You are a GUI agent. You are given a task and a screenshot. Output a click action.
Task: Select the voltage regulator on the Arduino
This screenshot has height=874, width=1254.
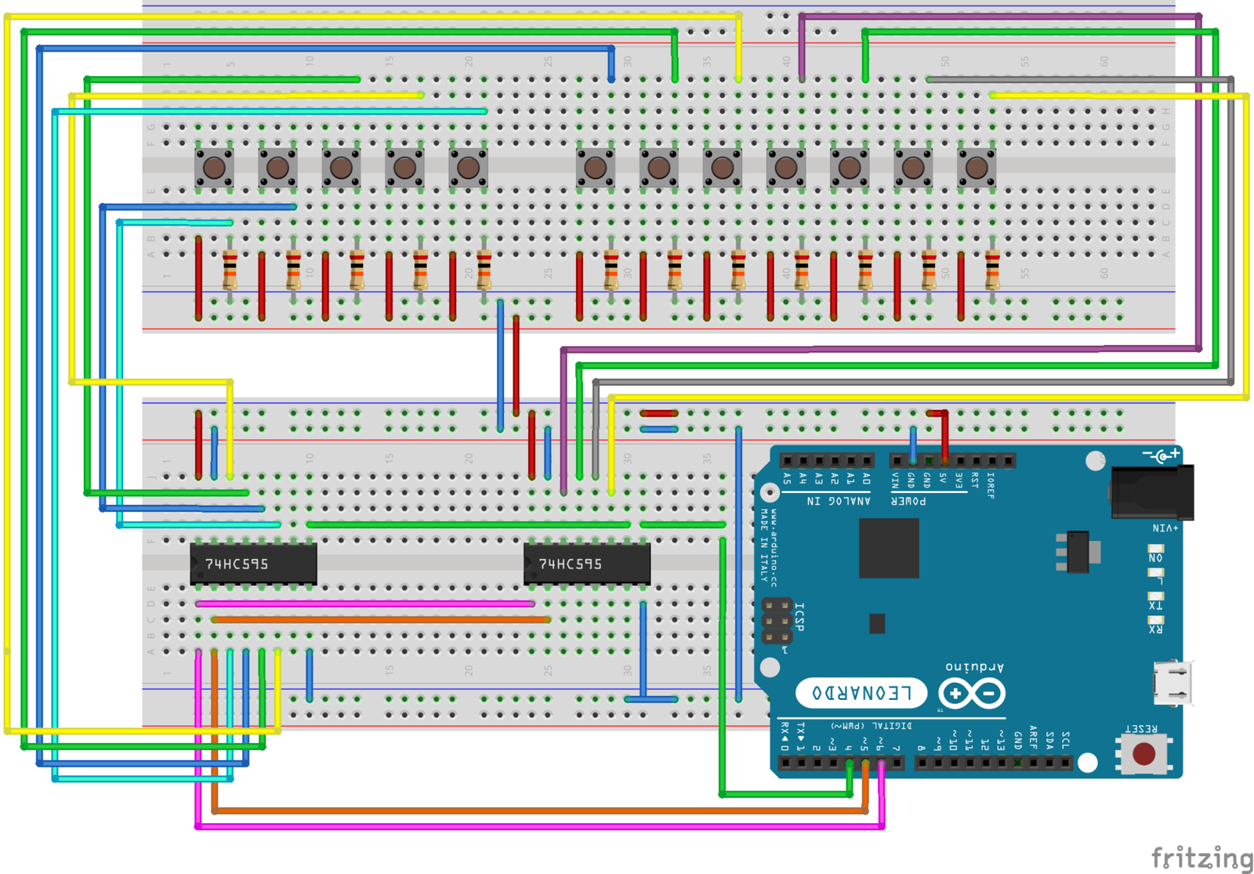(x=1078, y=552)
